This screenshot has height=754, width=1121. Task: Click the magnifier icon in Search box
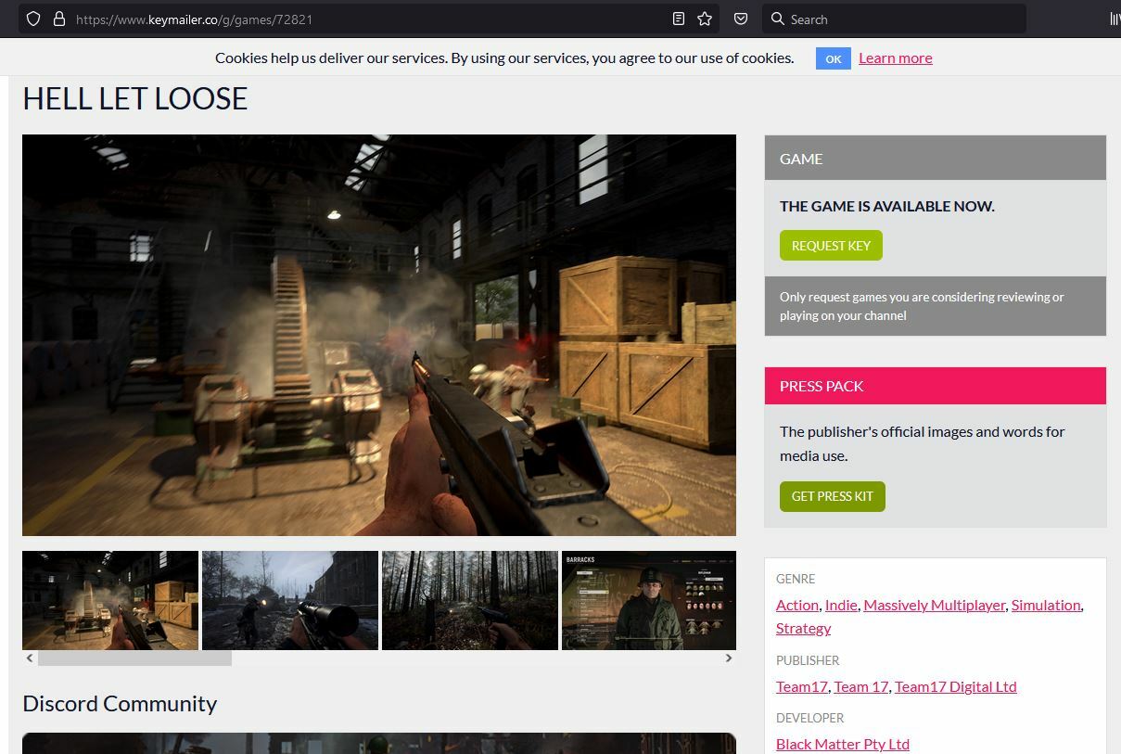[x=778, y=19]
